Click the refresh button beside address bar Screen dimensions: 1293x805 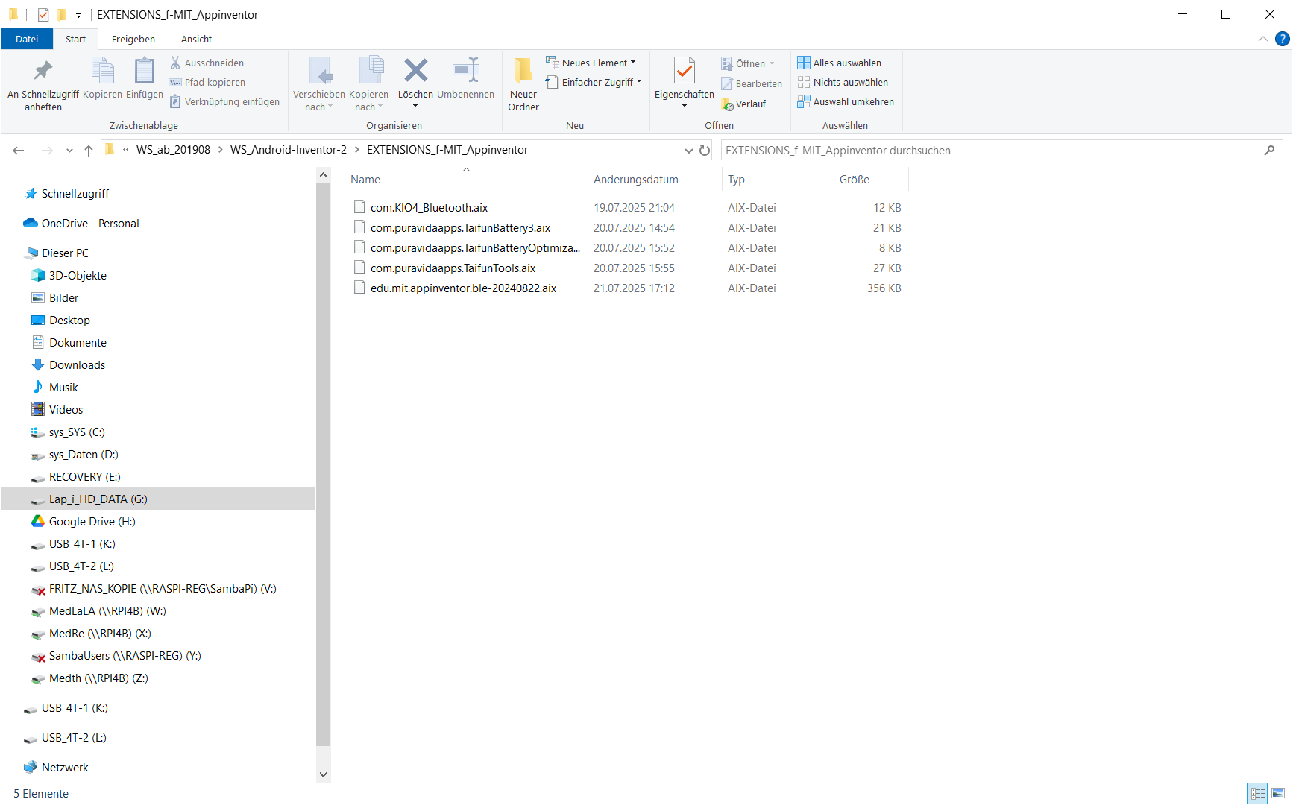tap(705, 151)
